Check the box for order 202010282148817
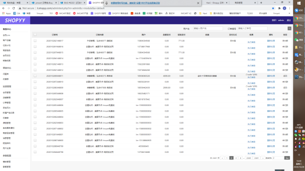305x171 pixels. (x=35, y=41)
